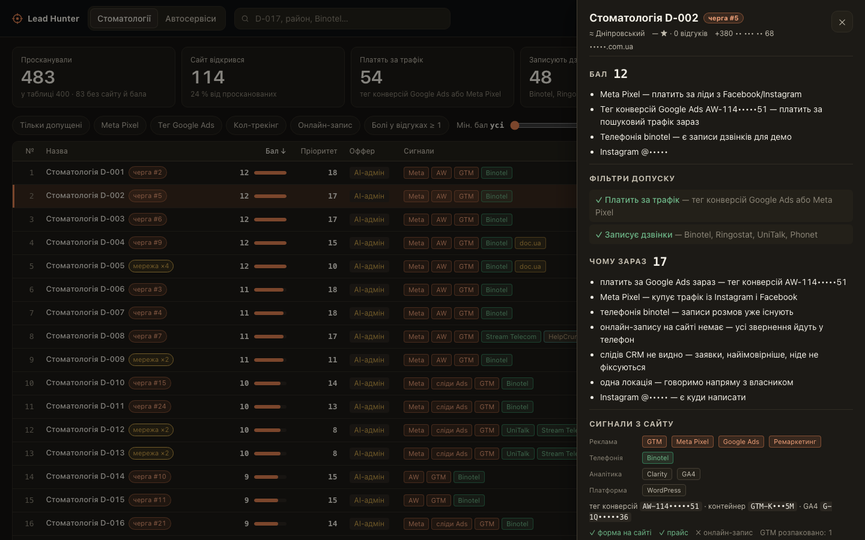
Task: Click the doc.ua tag in D-004 row
Action: click(530, 243)
